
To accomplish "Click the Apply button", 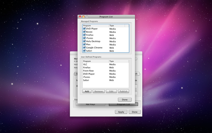I will 121,112.
